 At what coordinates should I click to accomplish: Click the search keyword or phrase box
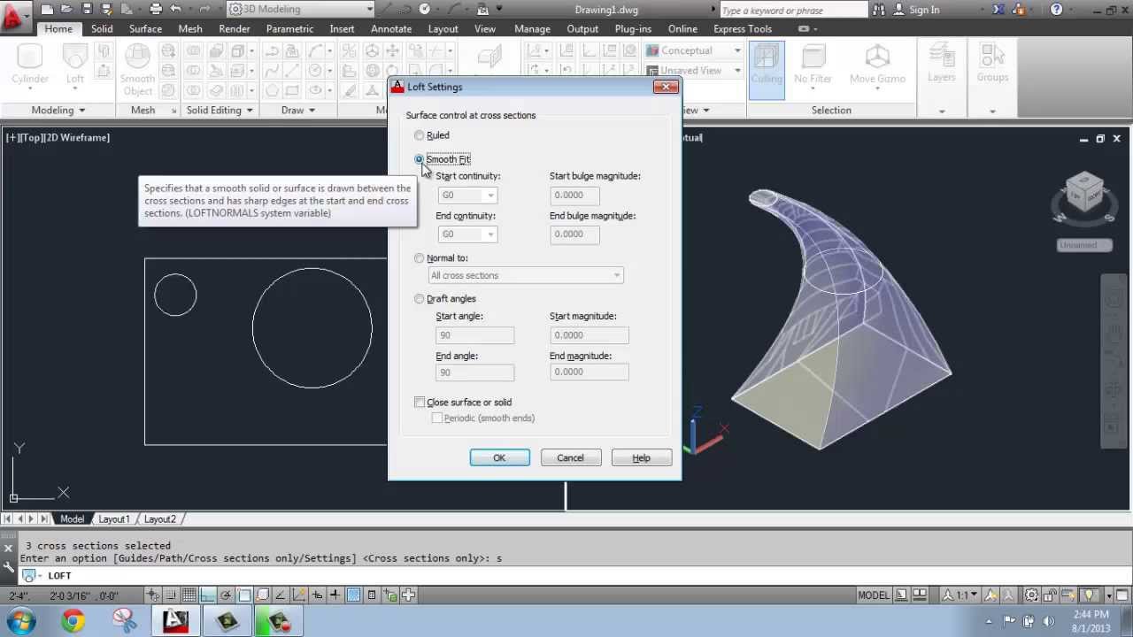click(x=794, y=10)
